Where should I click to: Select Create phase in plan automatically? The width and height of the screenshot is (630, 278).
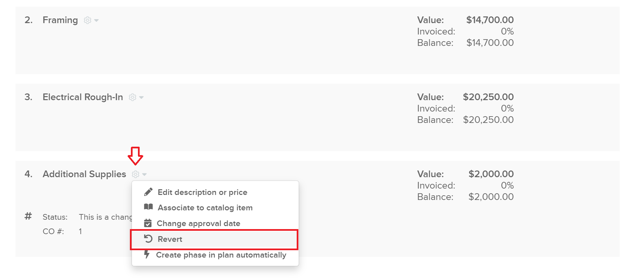[221, 255]
